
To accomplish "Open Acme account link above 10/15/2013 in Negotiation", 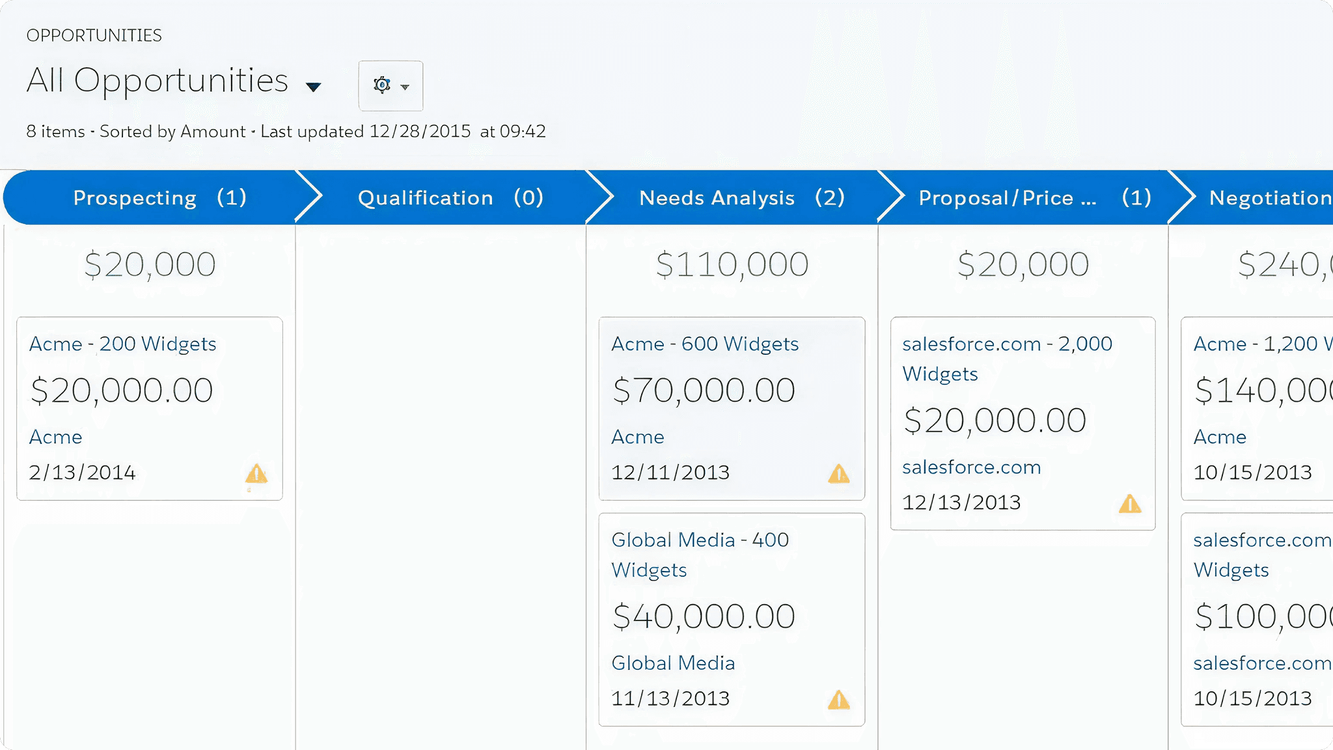I will 1220,437.
